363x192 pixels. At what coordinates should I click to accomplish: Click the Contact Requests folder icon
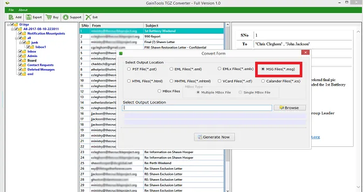click(x=24, y=65)
